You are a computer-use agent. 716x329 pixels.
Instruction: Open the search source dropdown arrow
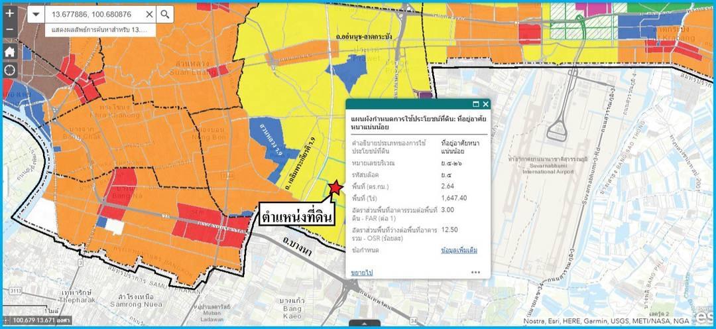[x=36, y=15]
